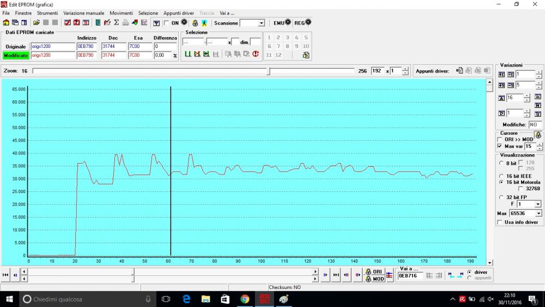
Task: Enable the ORI >> MOD checkbox
Action: [500, 140]
